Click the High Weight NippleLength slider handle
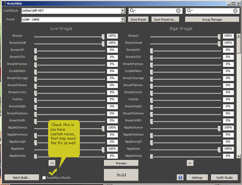The width and height of the screenshot is (242, 185). pyautogui.click(x=152, y=143)
